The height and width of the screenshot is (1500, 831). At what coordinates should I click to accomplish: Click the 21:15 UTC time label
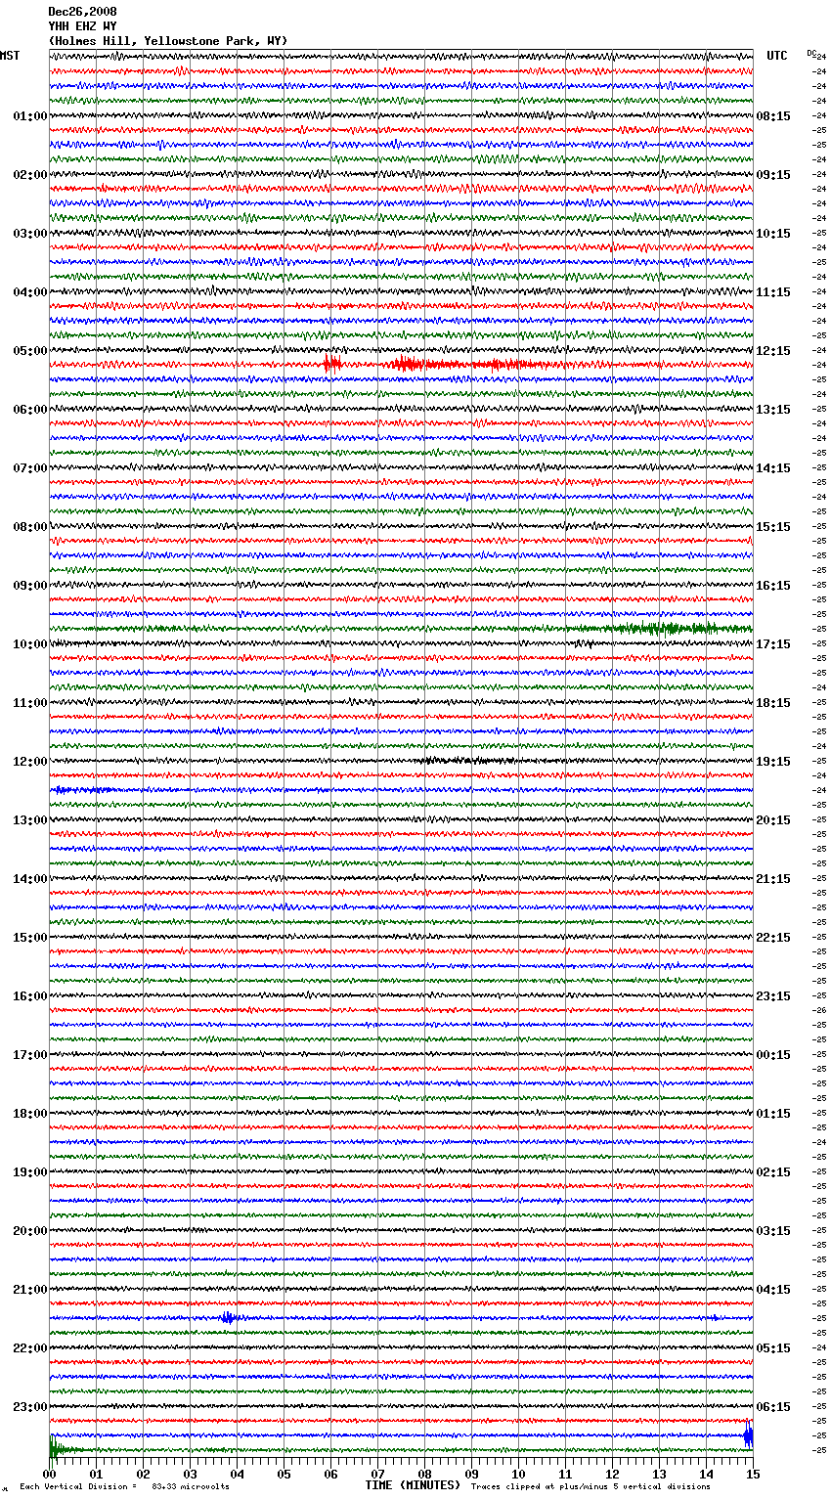tap(773, 879)
